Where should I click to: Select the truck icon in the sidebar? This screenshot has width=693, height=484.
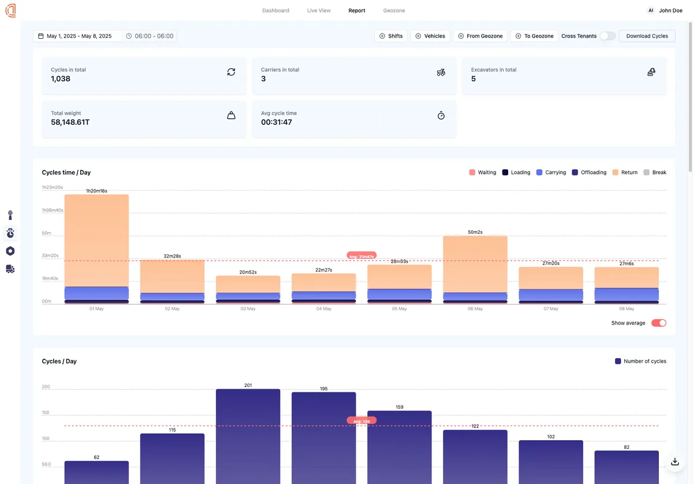(x=10, y=269)
